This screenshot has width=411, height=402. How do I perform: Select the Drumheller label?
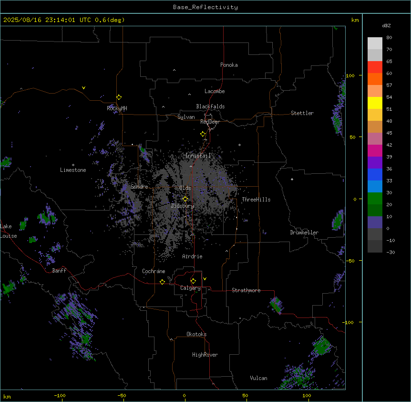coord(304,233)
